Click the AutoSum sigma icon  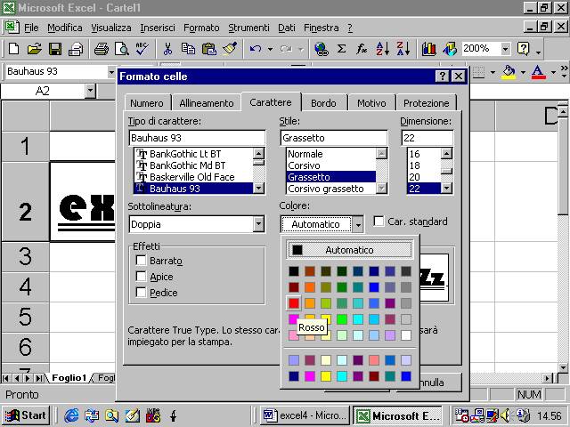coord(341,48)
